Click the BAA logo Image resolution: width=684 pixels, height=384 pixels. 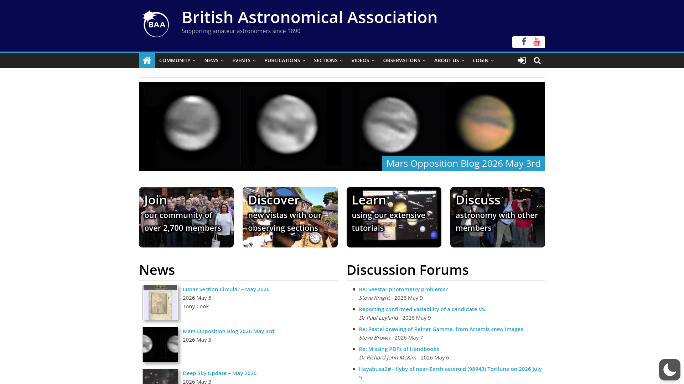[x=156, y=23]
